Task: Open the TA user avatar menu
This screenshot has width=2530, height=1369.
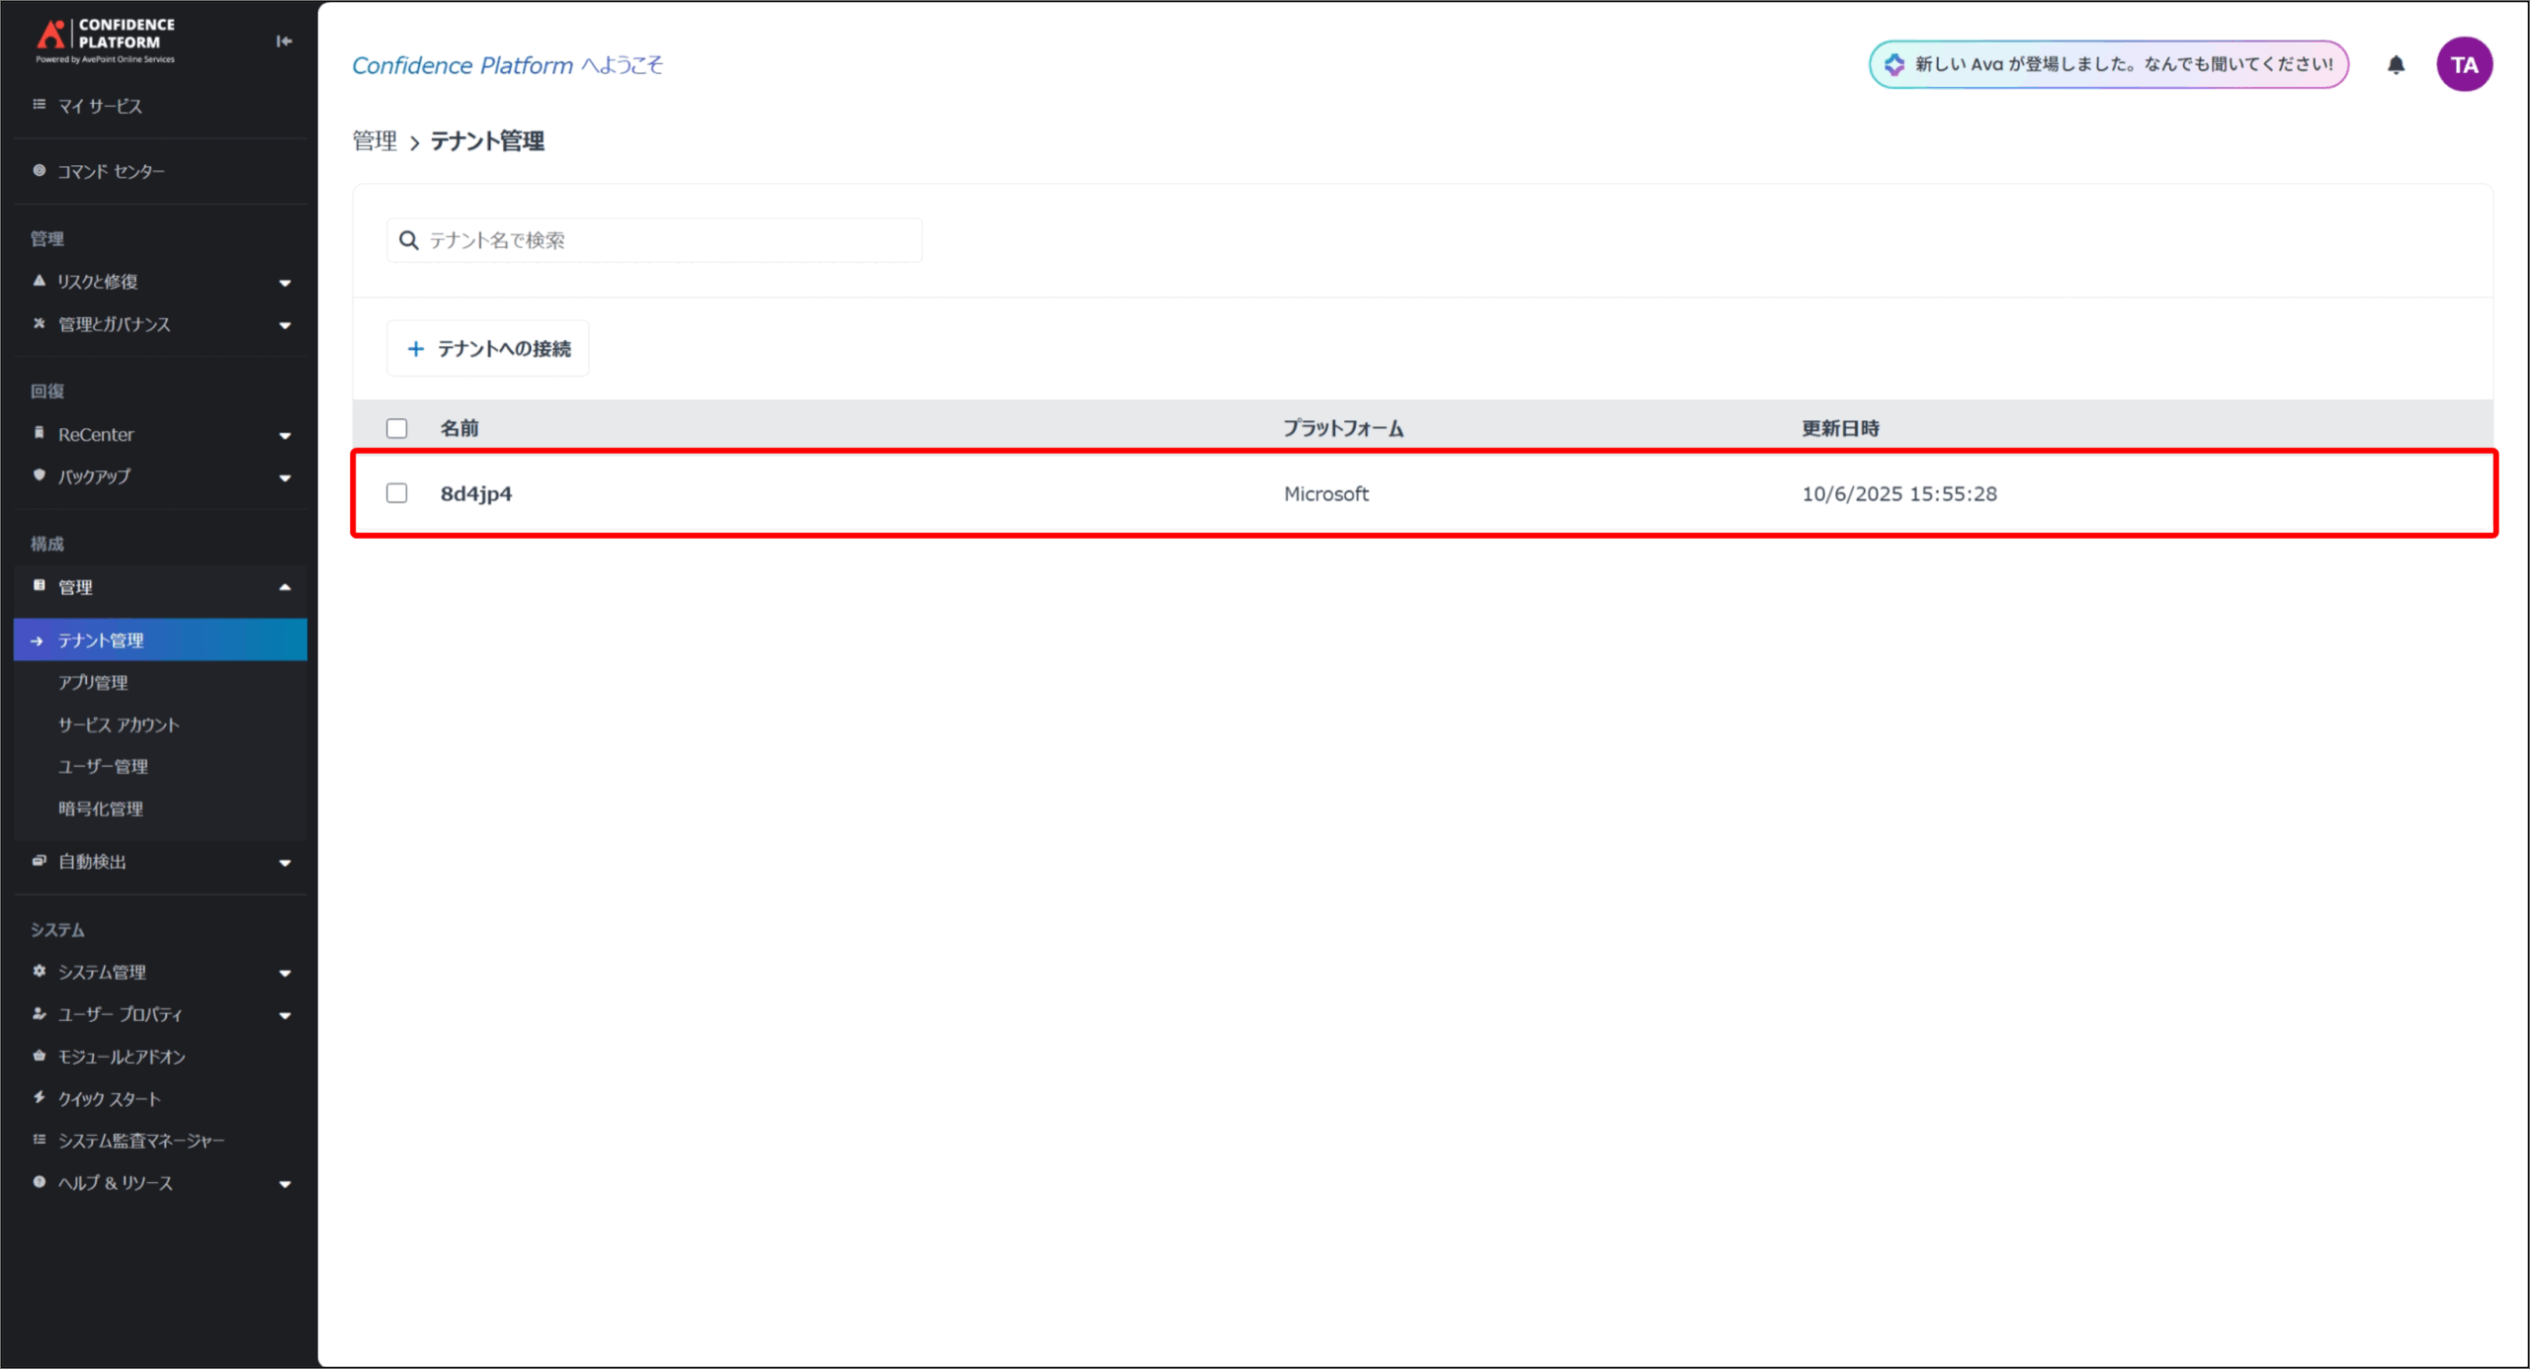Action: pyautogui.click(x=2464, y=65)
